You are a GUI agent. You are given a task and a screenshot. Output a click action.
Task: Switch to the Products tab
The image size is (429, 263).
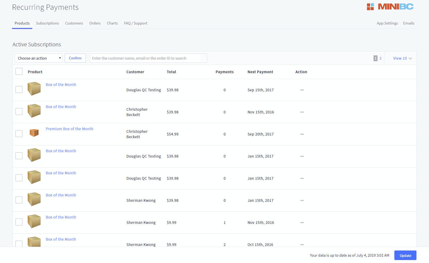point(22,23)
